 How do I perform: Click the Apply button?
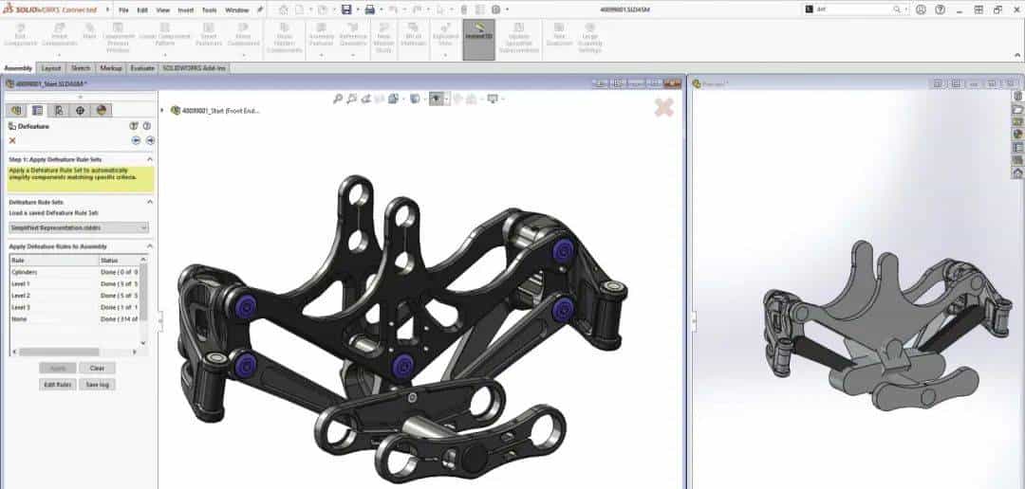(58, 369)
